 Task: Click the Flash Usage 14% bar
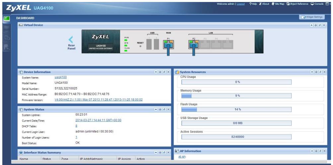236,109
